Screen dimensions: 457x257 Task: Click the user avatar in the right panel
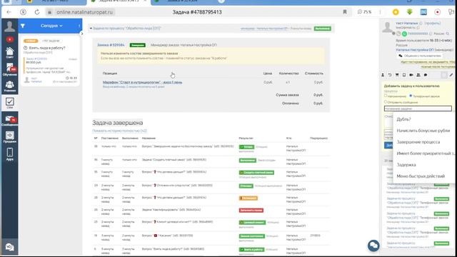tap(387, 27)
